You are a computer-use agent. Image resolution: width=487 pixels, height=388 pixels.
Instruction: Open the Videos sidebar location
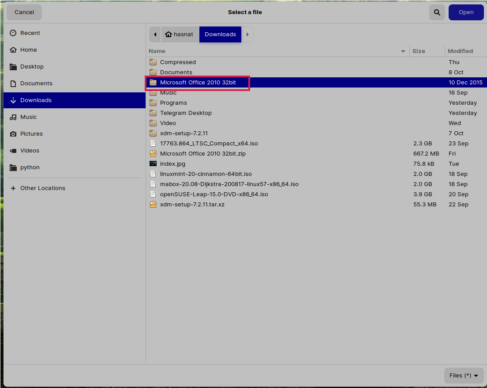coord(30,151)
